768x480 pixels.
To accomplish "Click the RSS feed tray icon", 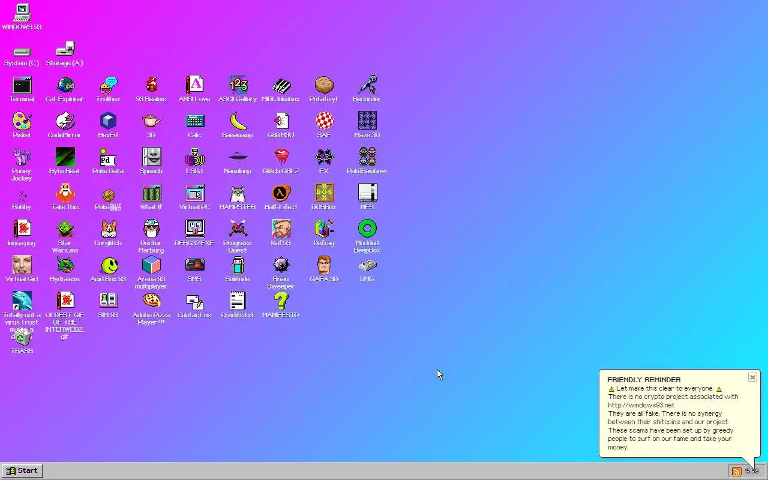I will tap(736, 472).
